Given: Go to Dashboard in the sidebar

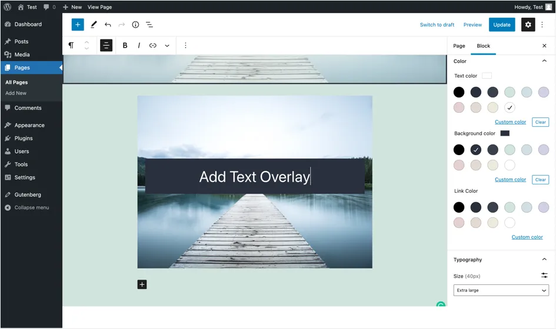Looking at the screenshot, I should [31, 24].
